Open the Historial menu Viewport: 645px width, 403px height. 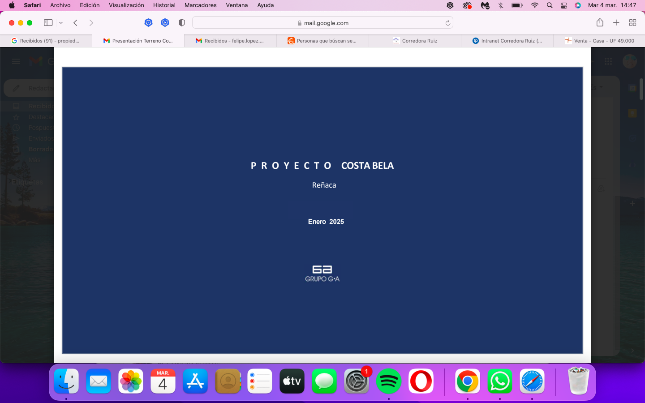[x=164, y=5]
